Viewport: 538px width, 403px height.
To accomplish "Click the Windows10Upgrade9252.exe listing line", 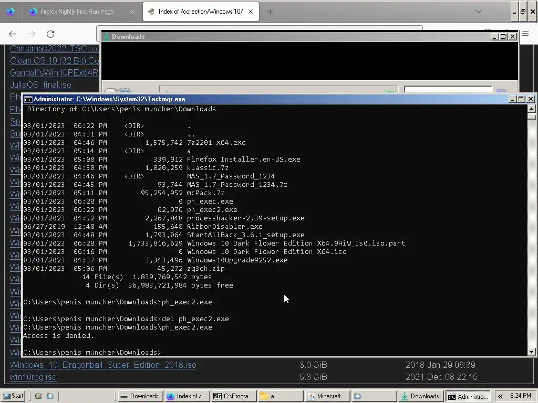I will coord(156,260).
